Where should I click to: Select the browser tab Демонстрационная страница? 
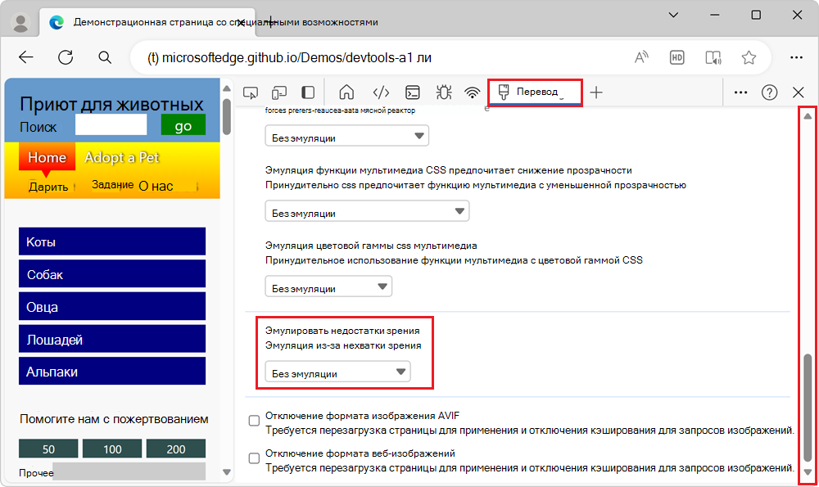pos(147,22)
